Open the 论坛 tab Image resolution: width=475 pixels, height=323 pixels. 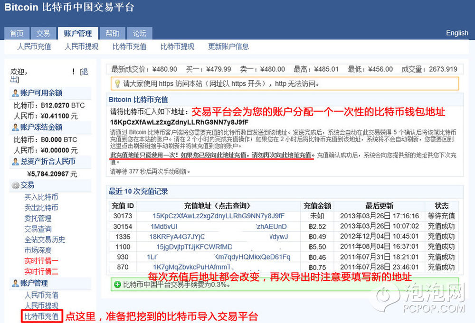tap(139, 33)
